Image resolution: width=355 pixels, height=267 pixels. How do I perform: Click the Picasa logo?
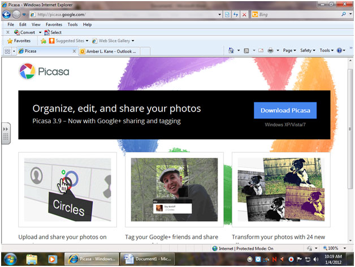pos(44,71)
